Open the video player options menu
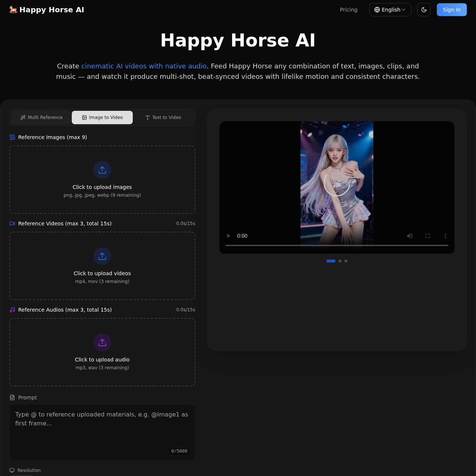The width and height of the screenshot is (476, 476). tap(445, 236)
